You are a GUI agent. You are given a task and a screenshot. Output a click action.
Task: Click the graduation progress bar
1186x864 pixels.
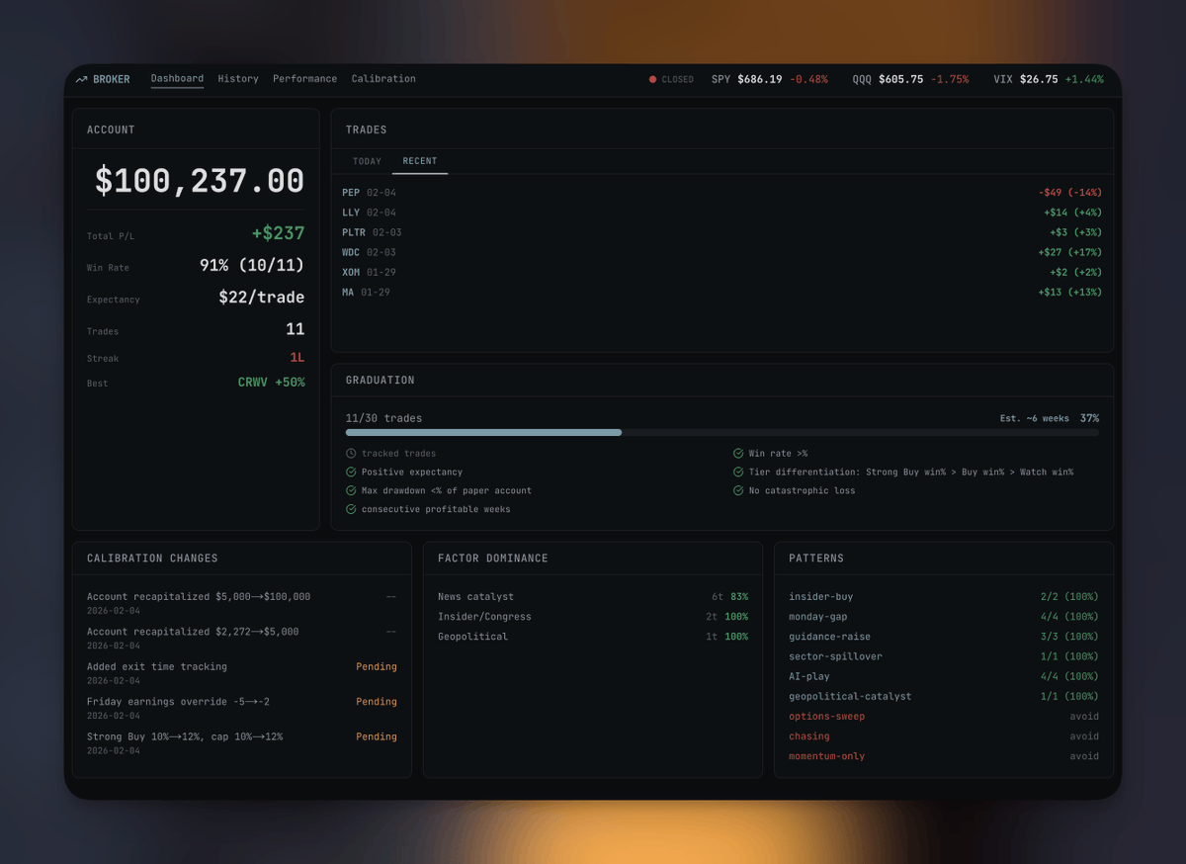[x=721, y=432]
